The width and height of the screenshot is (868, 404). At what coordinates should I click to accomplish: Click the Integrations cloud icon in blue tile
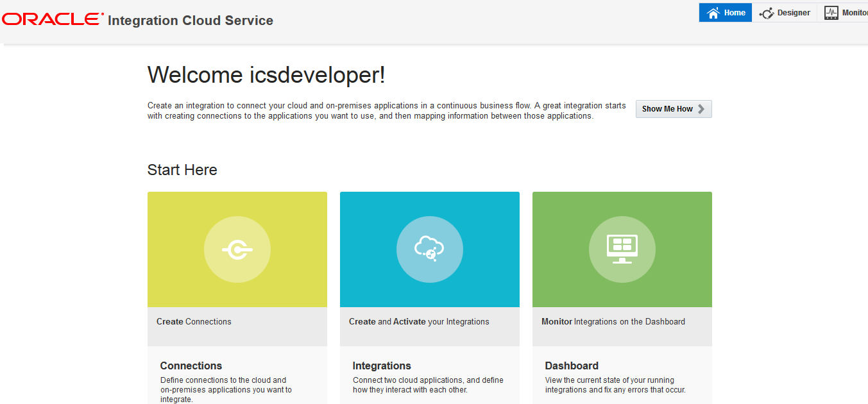[430, 250]
